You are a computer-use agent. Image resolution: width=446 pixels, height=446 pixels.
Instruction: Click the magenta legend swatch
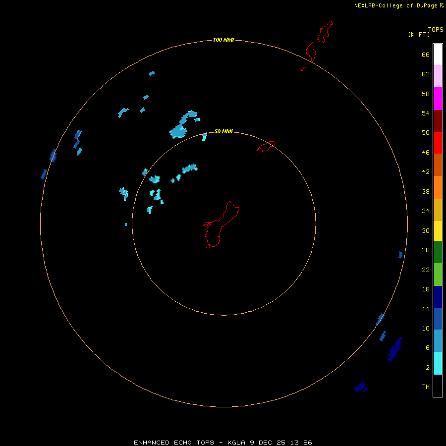[438, 99]
